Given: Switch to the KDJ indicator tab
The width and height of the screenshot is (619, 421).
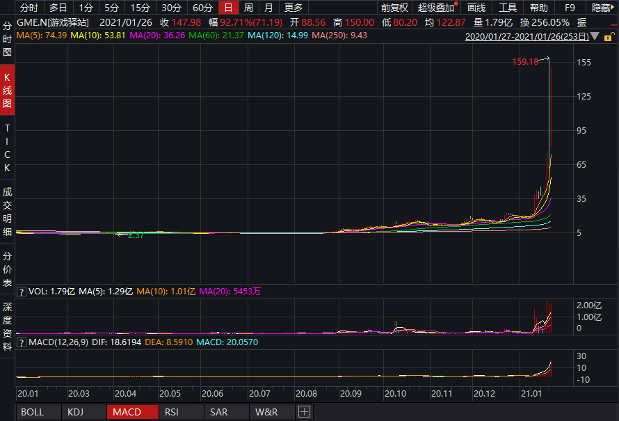Looking at the screenshot, I should click(x=74, y=412).
